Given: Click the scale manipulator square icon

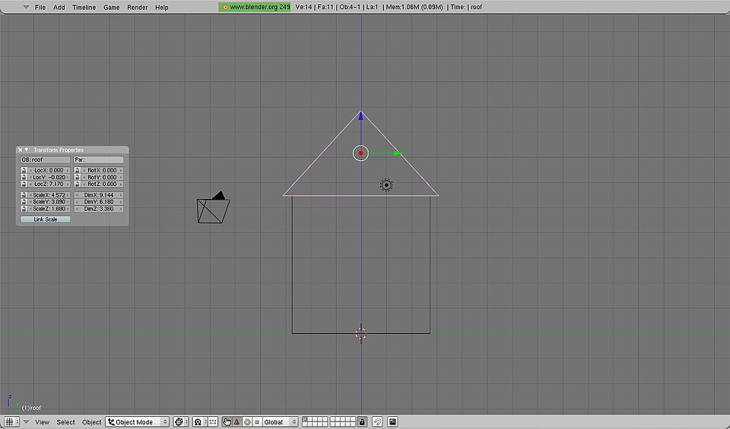Looking at the screenshot, I should pos(257,421).
